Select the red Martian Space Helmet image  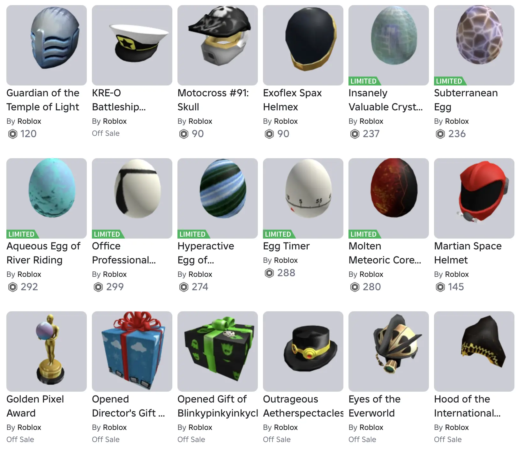click(x=474, y=198)
